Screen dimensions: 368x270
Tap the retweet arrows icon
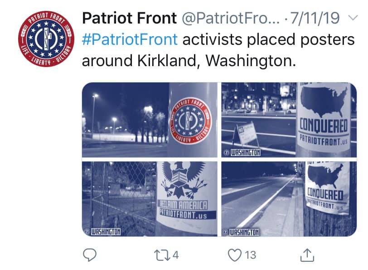[x=162, y=255]
